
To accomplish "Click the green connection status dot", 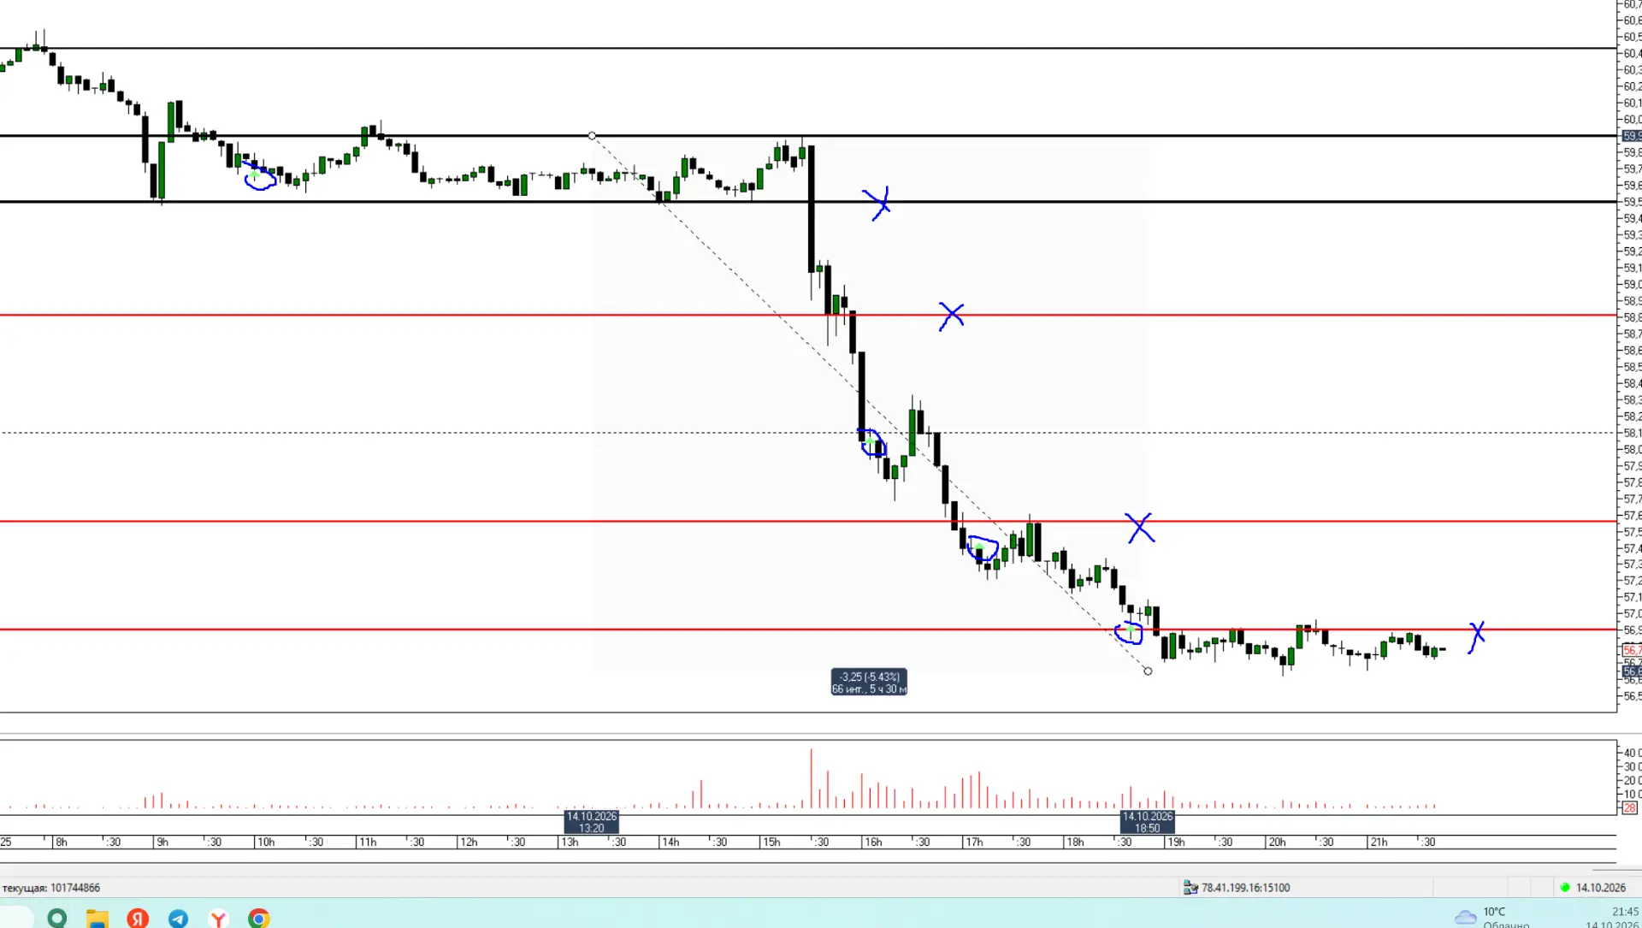I will tap(1565, 888).
